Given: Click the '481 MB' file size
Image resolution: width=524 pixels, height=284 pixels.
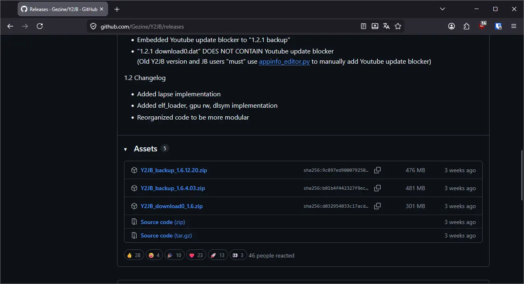Looking at the screenshot, I should pyautogui.click(x=416, y=188).
